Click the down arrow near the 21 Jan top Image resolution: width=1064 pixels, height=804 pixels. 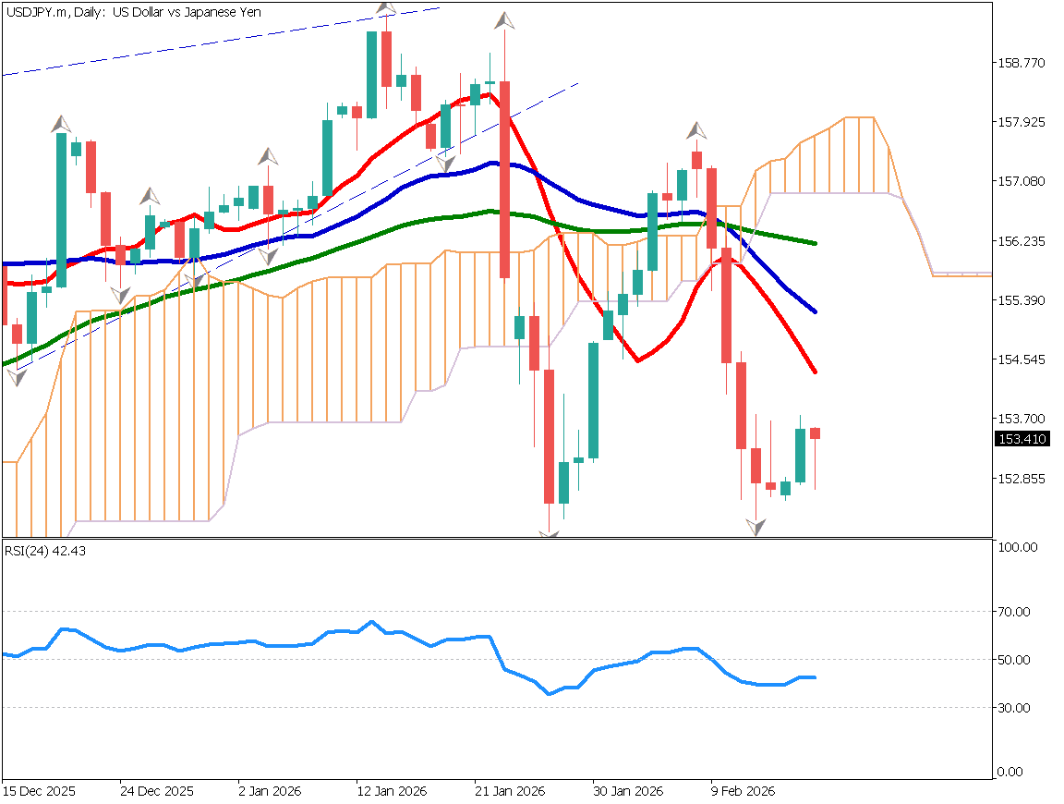point(503,22)
